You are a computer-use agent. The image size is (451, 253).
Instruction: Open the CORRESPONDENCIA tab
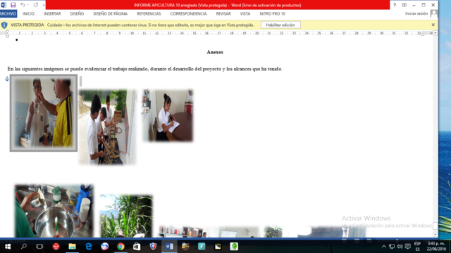(188, 14)
